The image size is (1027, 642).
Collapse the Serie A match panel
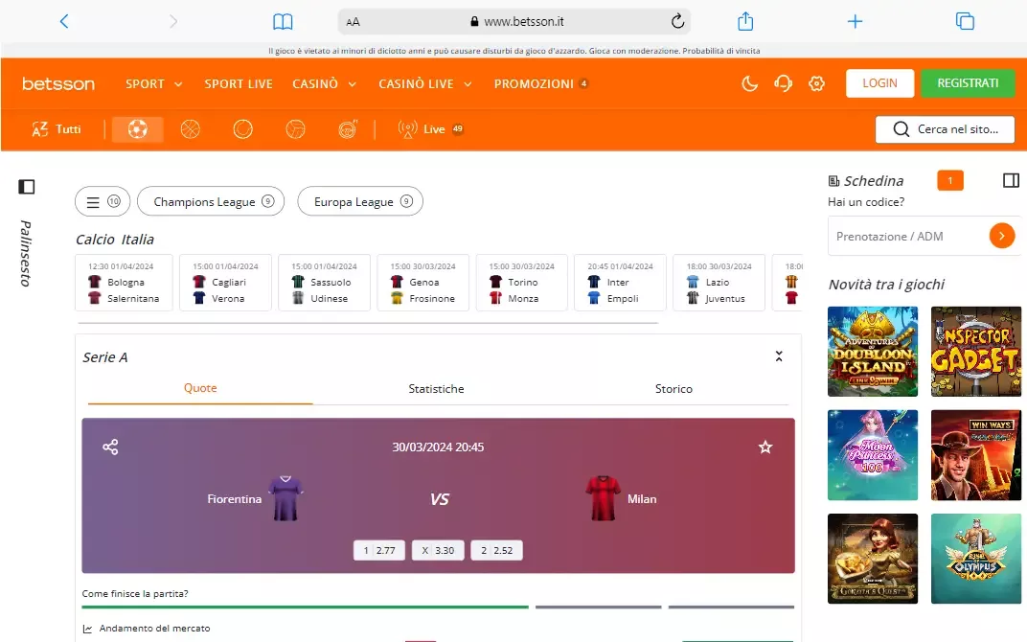pyautogui.click(x=779, y=355)
